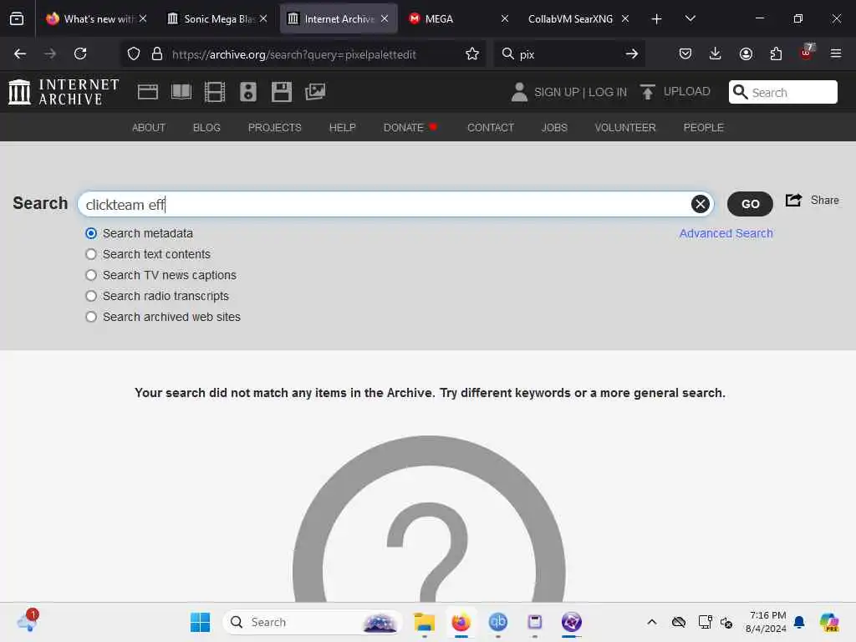The height and width of the screenshot is (642, 856).
Task: Click the GO search button
Action: click(x=750, y=204)
